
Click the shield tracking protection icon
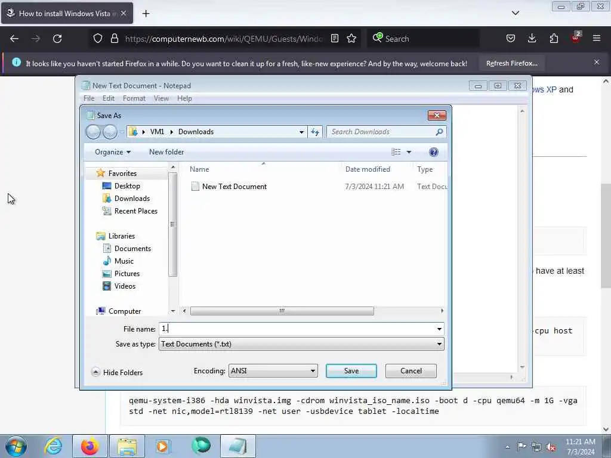point(98,39)
